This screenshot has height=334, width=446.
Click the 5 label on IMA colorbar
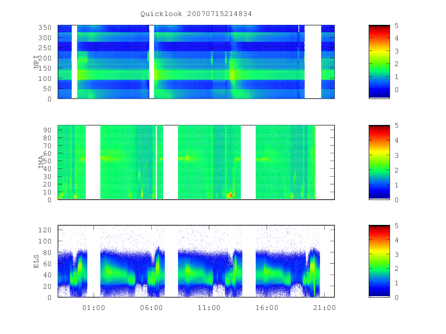397,125
